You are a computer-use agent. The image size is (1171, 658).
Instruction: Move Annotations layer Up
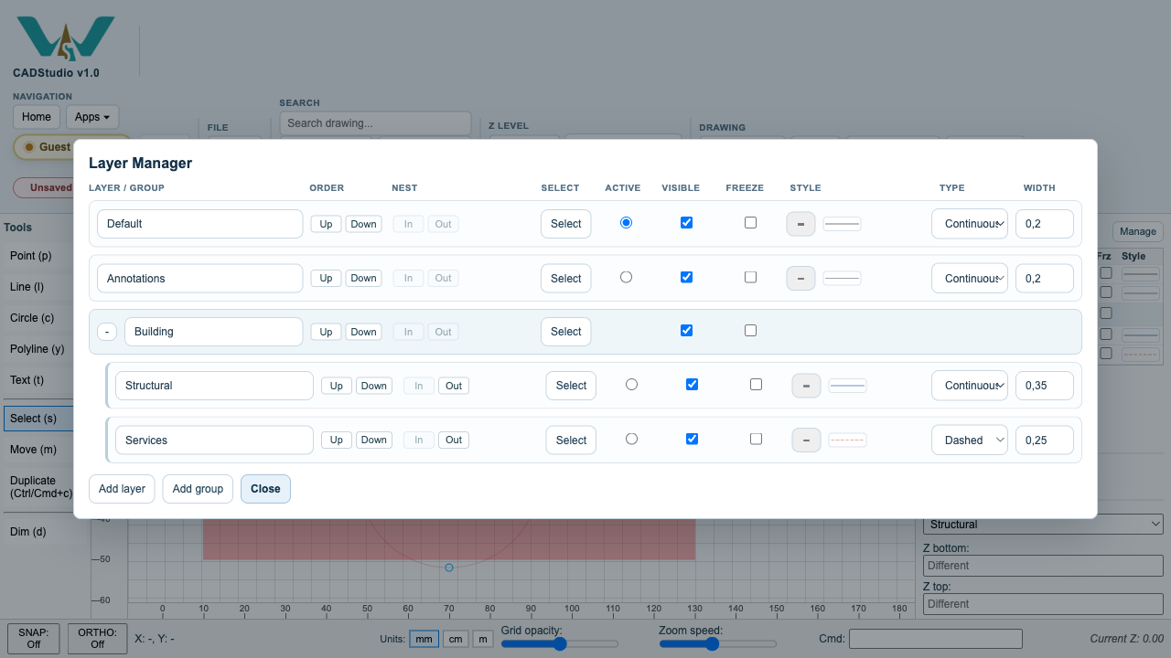point(326,278)
